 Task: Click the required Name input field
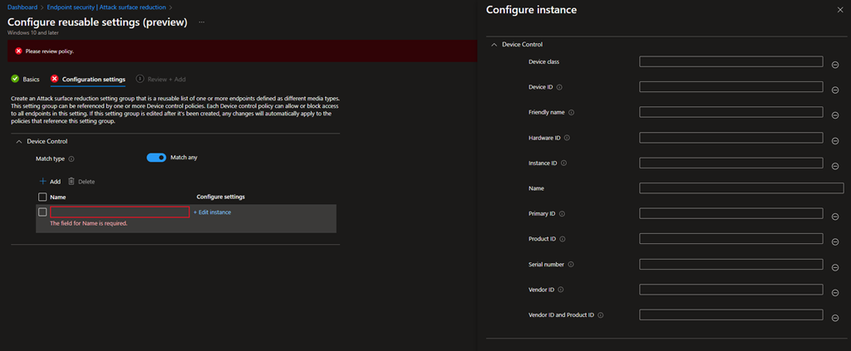[x=120, y=212]
